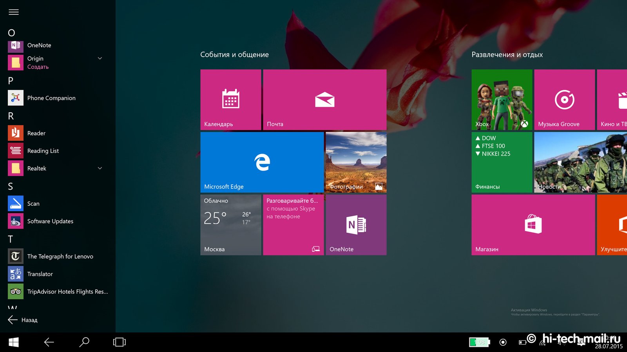Open the weather tile for Москва

pos(231,225)
